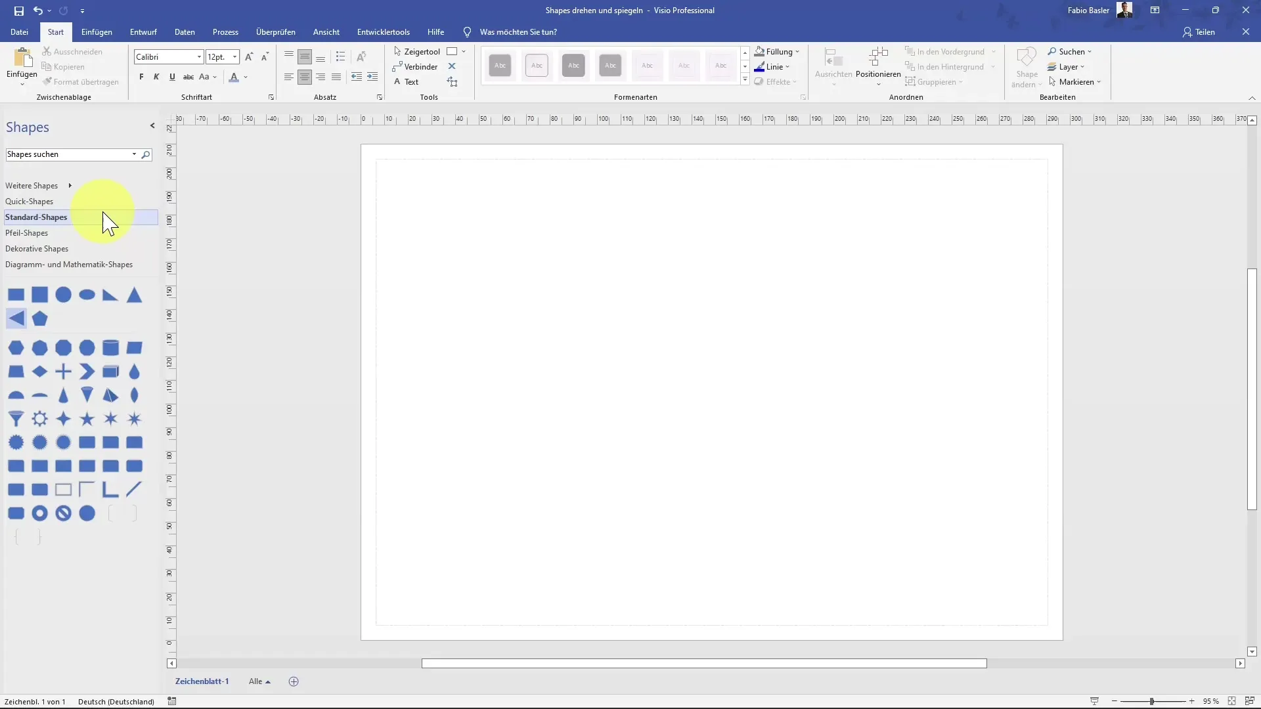The width and height of the screenshot is (1261, 709).
Task: Expand the shape styles gallery more arrow
Action: 745,80
